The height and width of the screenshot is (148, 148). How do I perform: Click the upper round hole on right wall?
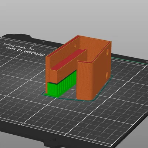(x=108, y=52)
